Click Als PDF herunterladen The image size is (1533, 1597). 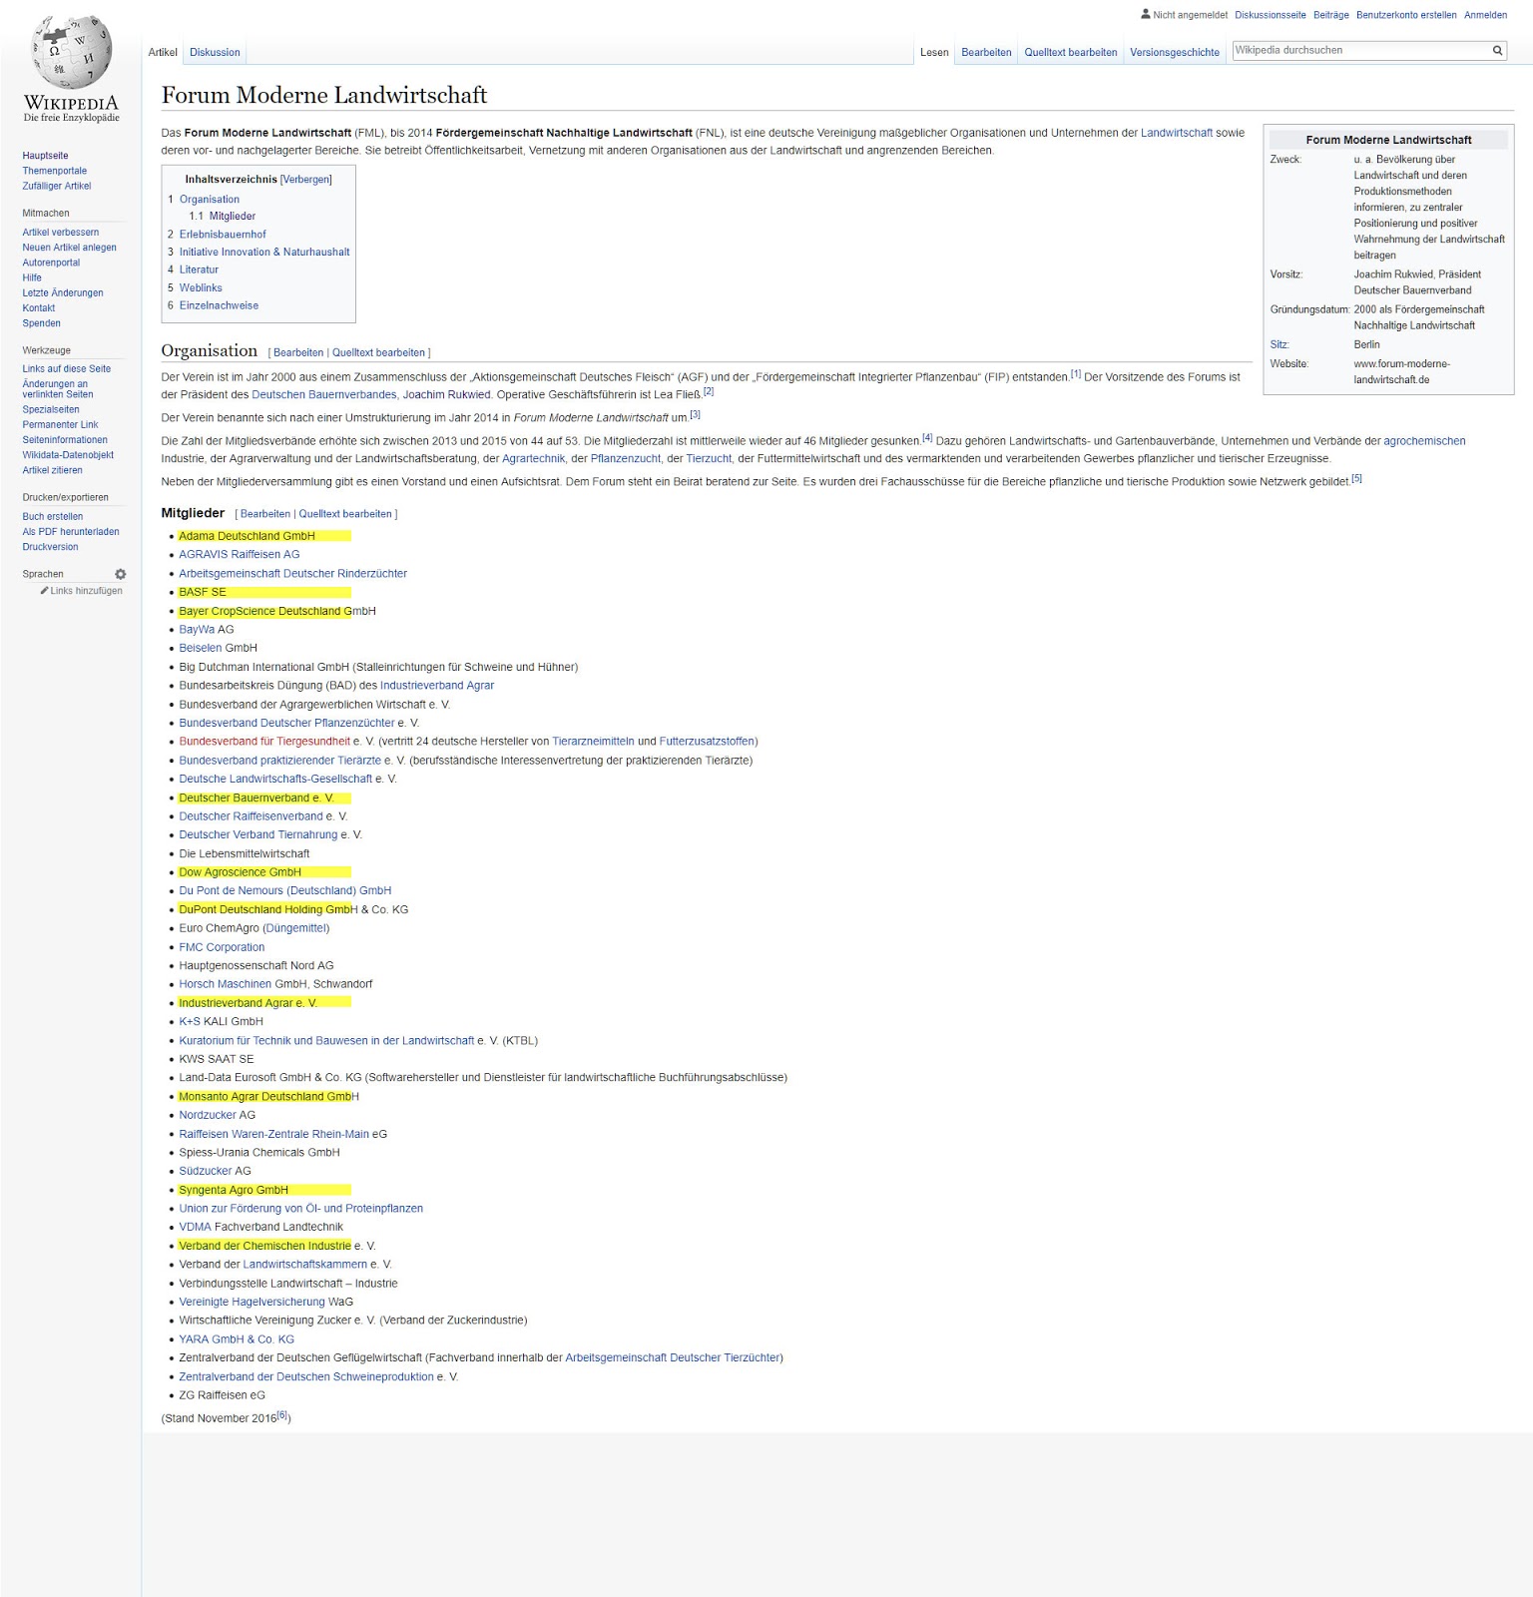[x=71, y=532]
